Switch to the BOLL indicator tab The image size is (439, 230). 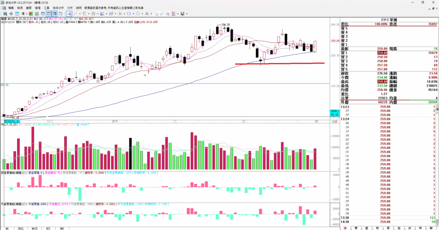[21, 228]
